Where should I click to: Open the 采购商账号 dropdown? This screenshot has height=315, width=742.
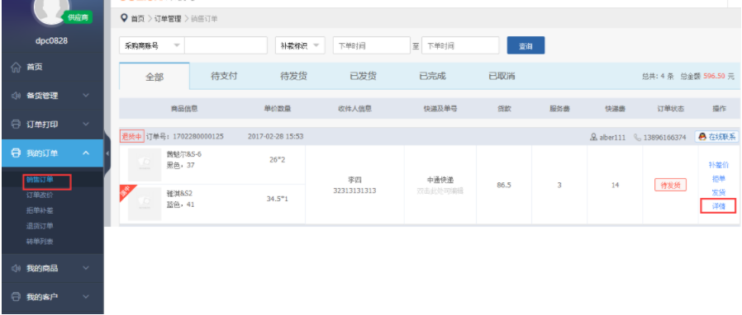(152, 46)
